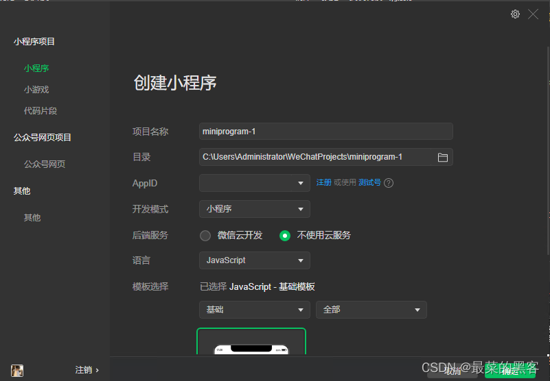Screen dimensions: 550x381
Task: Open the 开发模式 dropdown
Action: tap(255, 209)
